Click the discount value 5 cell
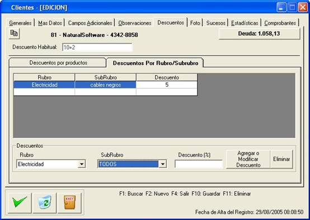This screenshot has width=310, height=220. click(x=167, y=85)
